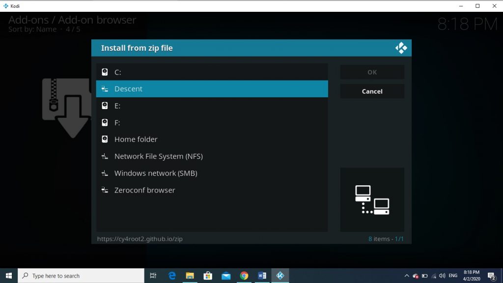The height and width of the screenshot is (283, 503).
Task: Click the Descent network source icon
Action: pyautogui.click(x=105, y=89)
